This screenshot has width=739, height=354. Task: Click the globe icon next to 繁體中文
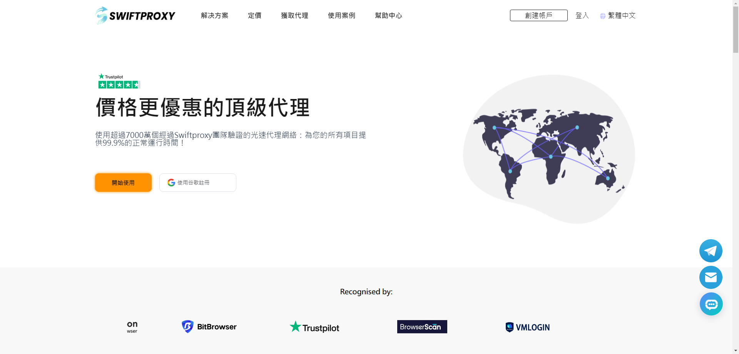(602, 16)
